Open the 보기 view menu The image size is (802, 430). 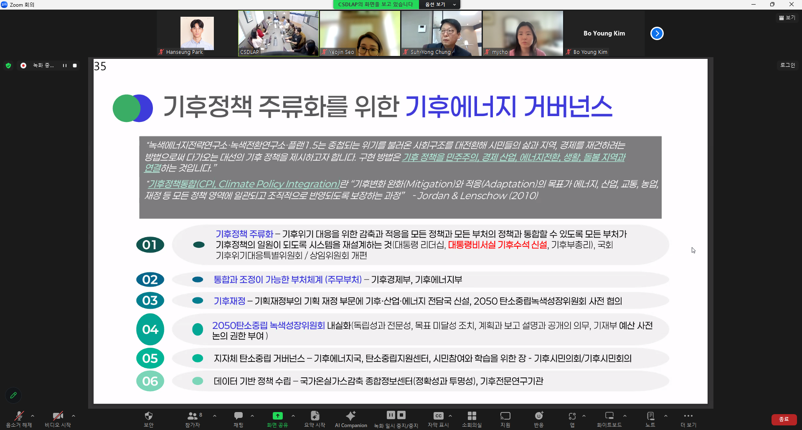pyautogui.click(x=787, y=18)
